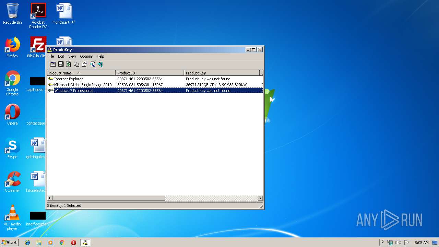Click the horizontal scrollbar thumb
Image resolution: width=439 pixels, height=247 pixels.
pyautogui.click(x=109, y=198)
